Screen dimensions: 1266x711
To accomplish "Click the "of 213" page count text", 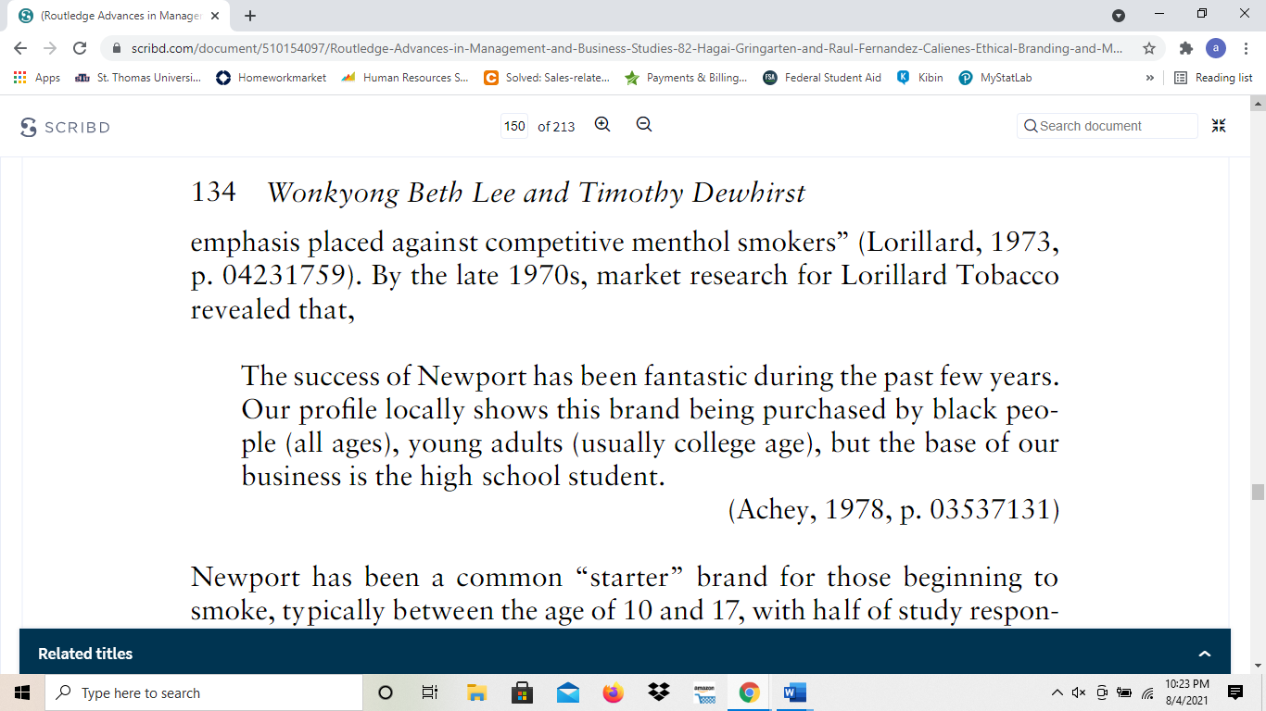I will [x=556, y=127].
